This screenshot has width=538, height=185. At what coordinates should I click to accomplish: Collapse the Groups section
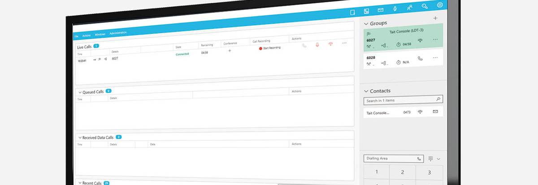click(x=366, y=23)
